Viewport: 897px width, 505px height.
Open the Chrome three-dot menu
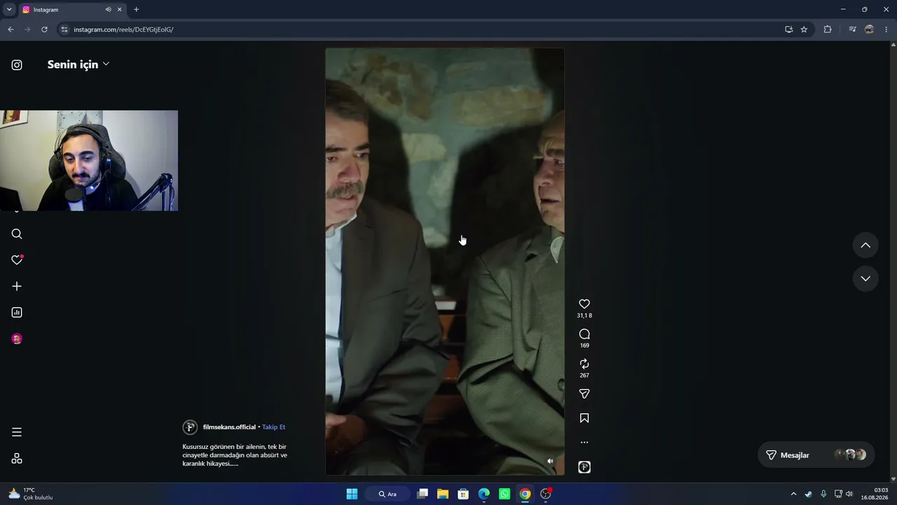[x=886, y=29]
